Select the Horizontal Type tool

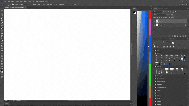2,51
